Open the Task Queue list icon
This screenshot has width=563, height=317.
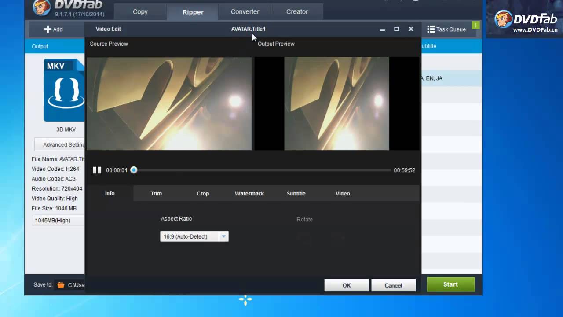click(x=431, y=29)
